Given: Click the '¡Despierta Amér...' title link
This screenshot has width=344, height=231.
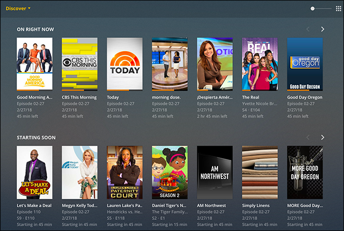Looking at the screenshot, I should point(215,98).
